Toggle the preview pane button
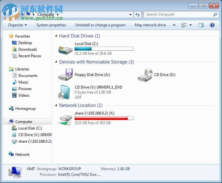222x183 pixels. [201, 25]
